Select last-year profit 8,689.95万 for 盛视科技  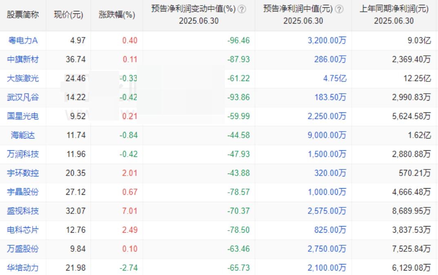point(411,211)
